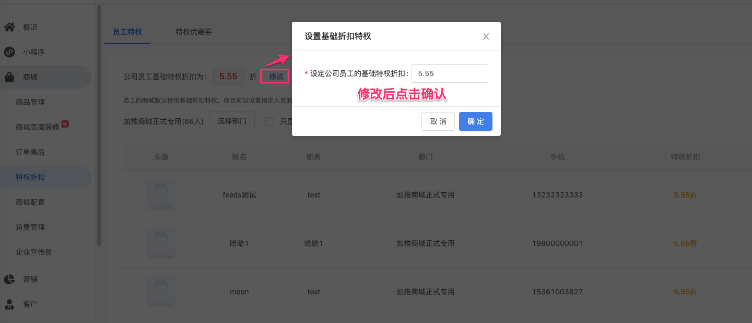The height and width of the screenshot is (323, 752).
Task: Click the 修改 link beside base discount
Action: 276,76
